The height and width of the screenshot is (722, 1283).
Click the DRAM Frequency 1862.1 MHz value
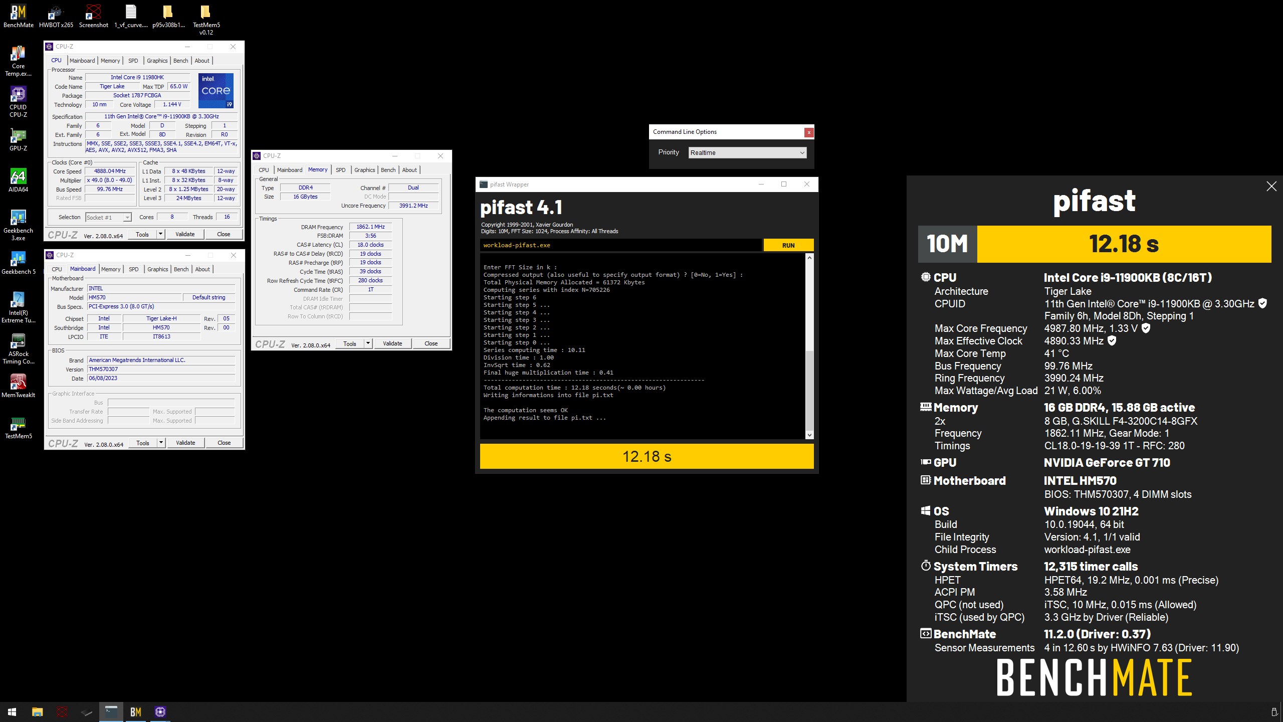370,227
